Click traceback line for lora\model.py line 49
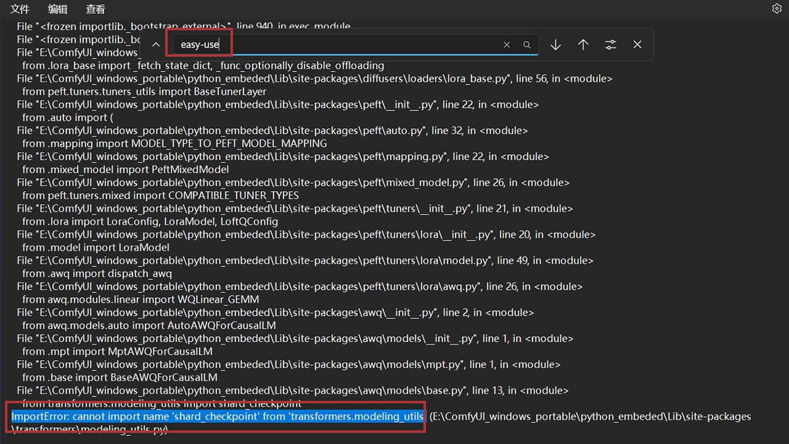Screen dimensions: 789x444 [305, 260]
